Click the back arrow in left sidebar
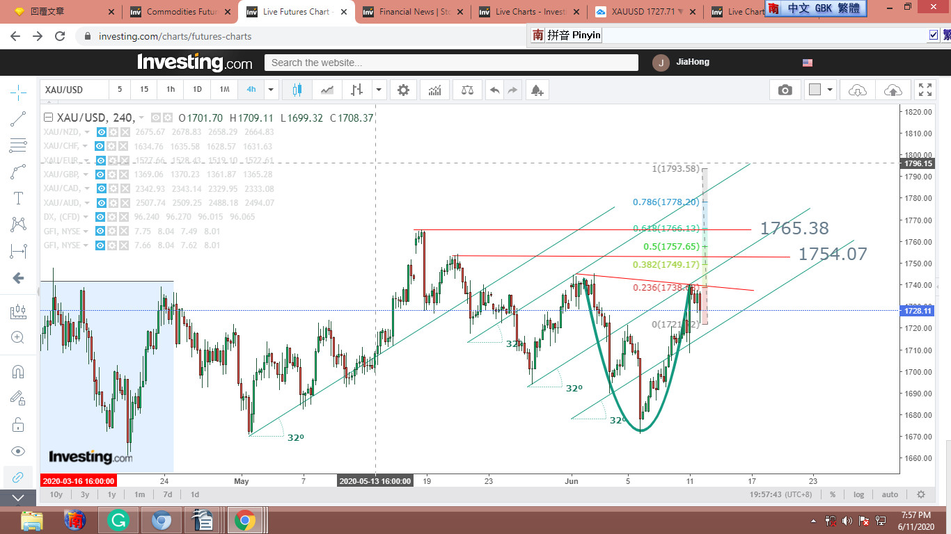This screenshot has height=534, width=951. (18, 278)
